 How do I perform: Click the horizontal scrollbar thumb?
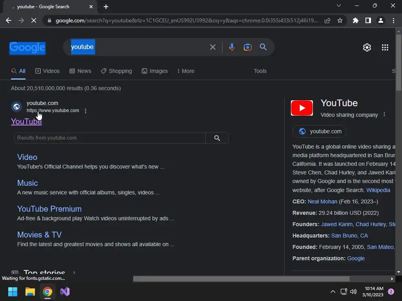[241, 279]
